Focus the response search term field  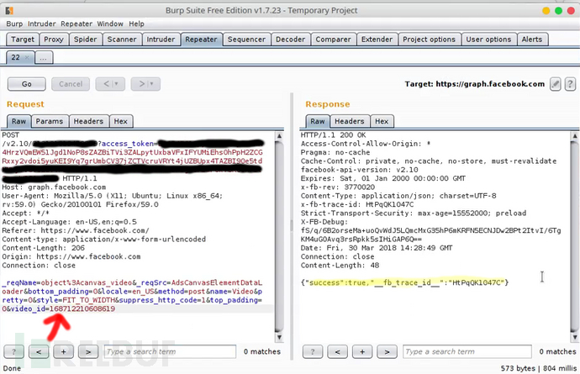(467, 352)
